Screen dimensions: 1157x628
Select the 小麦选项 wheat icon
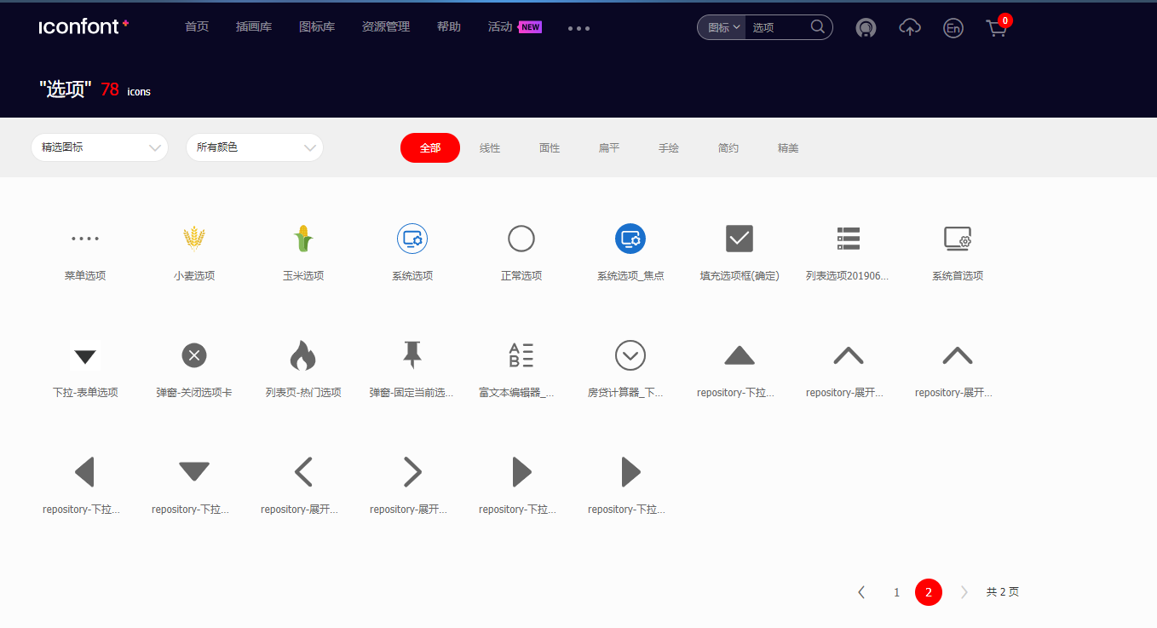pos(194,239)
